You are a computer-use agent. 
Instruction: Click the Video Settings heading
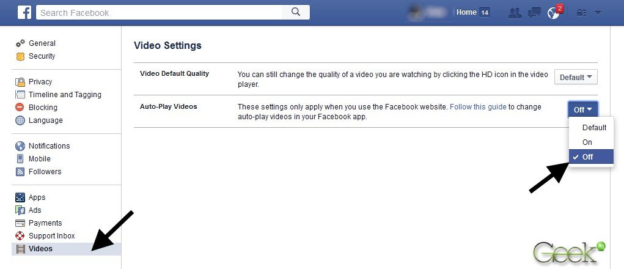point(167,45)
